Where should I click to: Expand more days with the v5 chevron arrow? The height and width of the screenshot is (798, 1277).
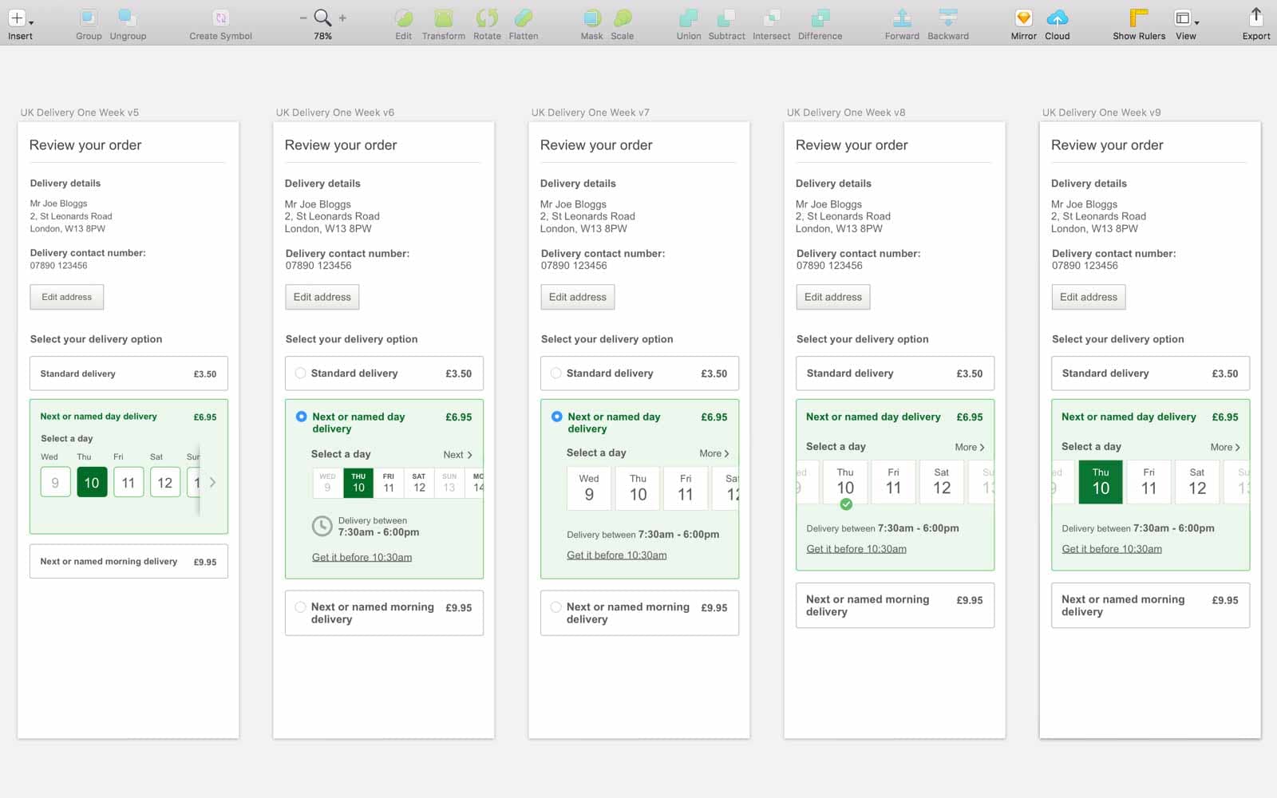(x=212, y=483)
